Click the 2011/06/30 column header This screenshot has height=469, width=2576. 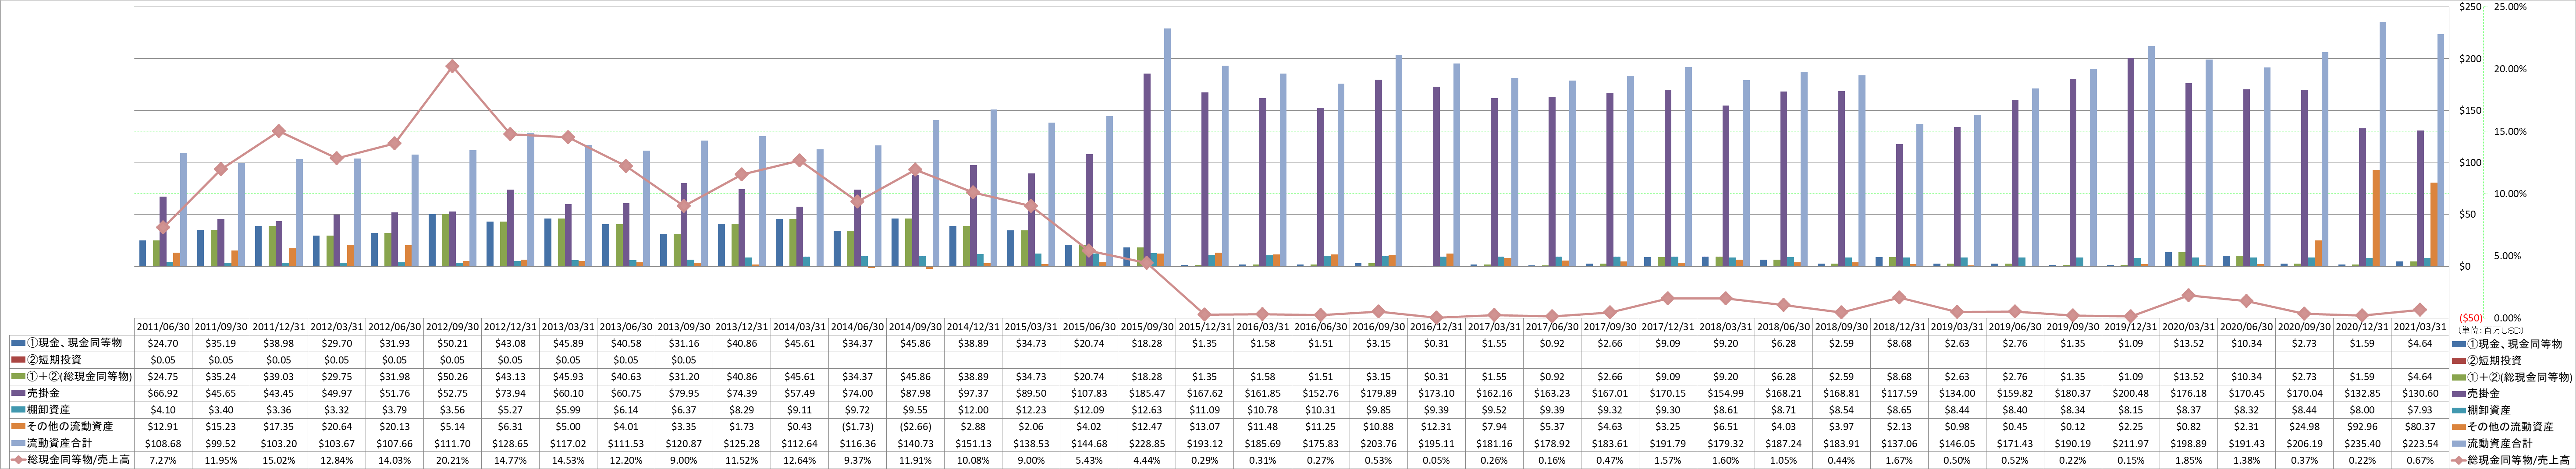(163, 327)
